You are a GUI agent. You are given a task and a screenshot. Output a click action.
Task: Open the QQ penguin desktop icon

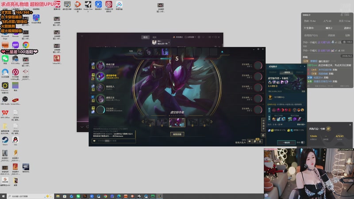[15, 140]
